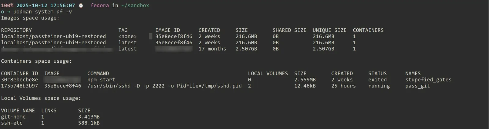Click the REPOSITORY column header
Image resolution: width=489 pixels, height=129 pixels.
(x=16, y=30)
